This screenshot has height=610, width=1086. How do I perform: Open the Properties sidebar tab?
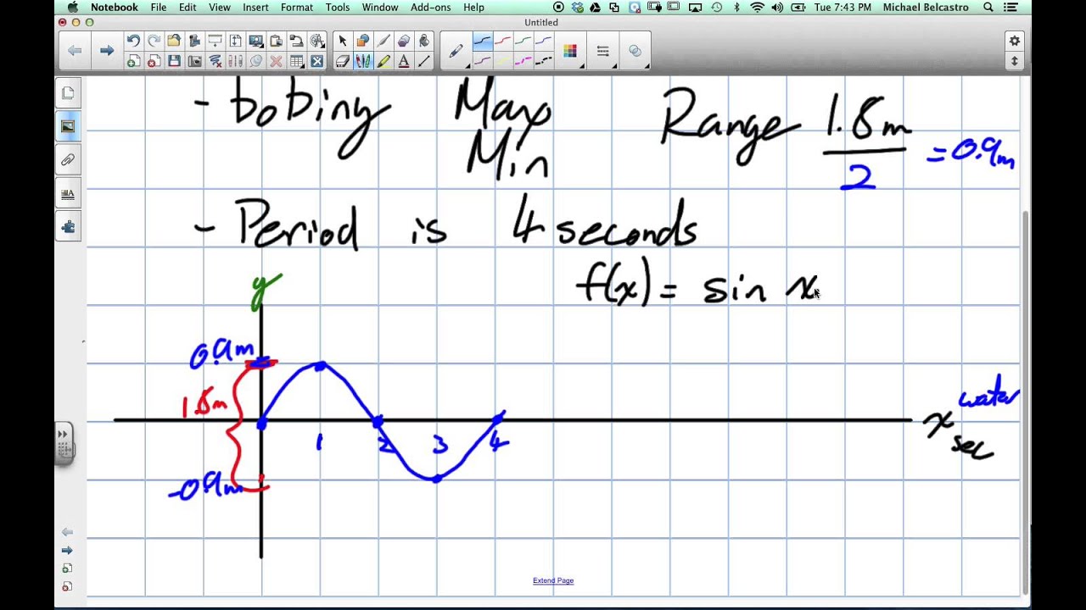pyautogui.click(x=68, y=193)
